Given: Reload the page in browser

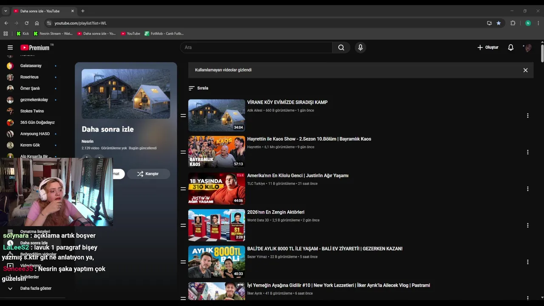Looking at the screenshot, I should (x=26, y=23).
